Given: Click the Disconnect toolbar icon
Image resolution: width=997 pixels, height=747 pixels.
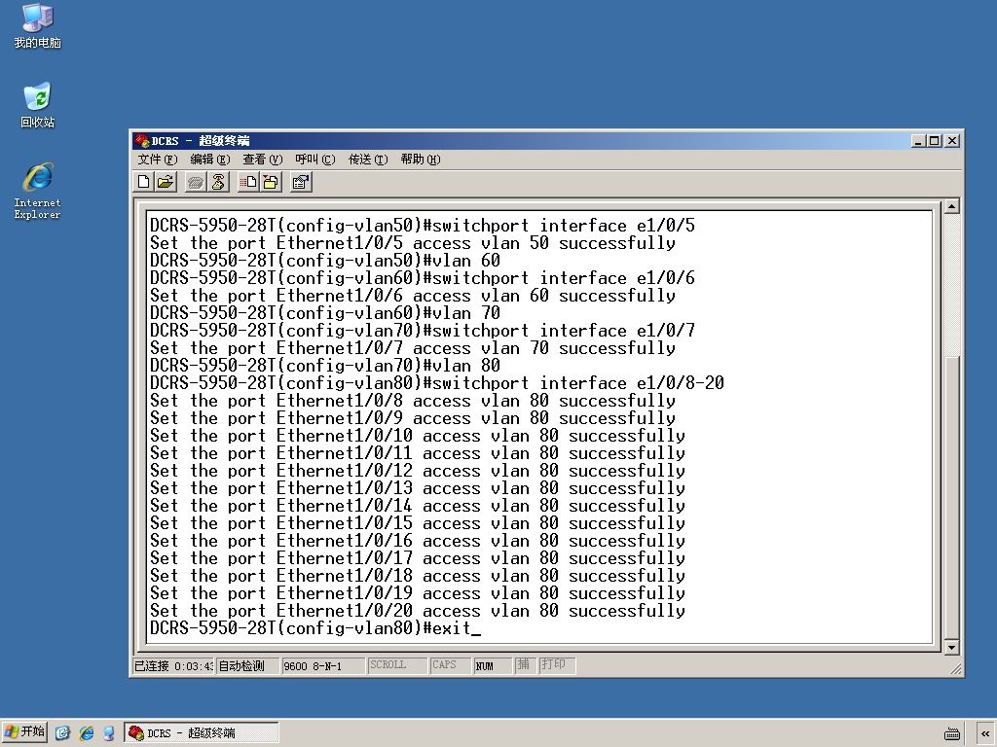Looking at the screenshot, I should pyautogui.click(x=218, y=182).
